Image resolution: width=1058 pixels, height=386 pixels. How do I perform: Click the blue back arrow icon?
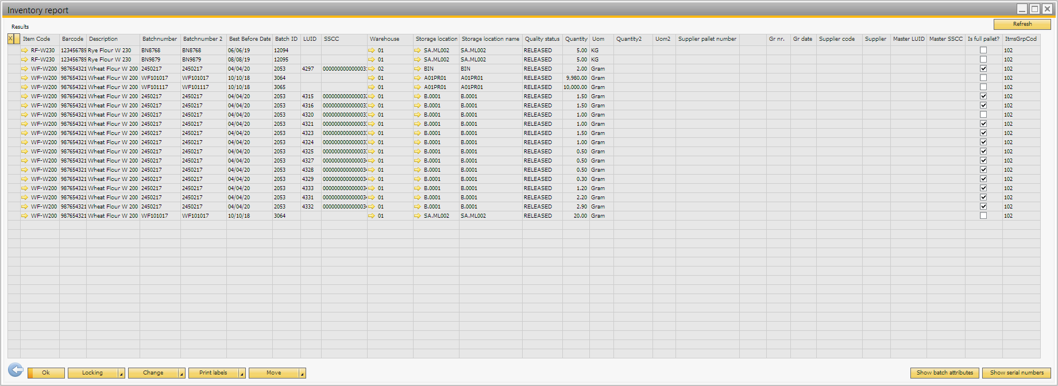tap(16, 370)
